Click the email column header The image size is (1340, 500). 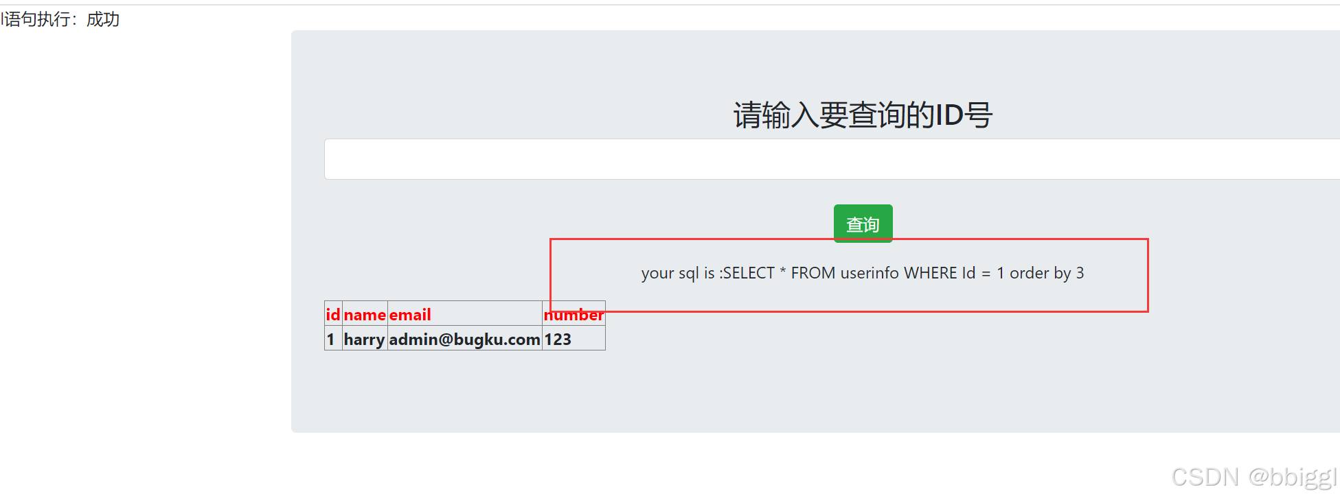pos(410,314)
